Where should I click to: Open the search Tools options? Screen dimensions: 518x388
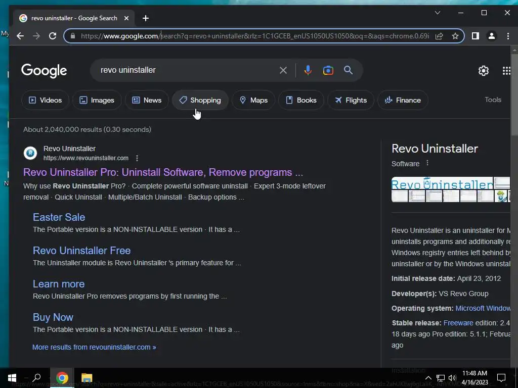coord(493,100)
